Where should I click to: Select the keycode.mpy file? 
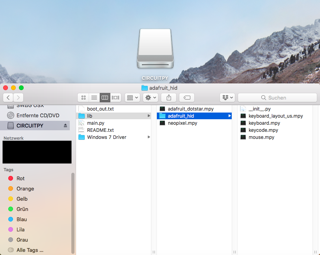[x=275, y=130]
